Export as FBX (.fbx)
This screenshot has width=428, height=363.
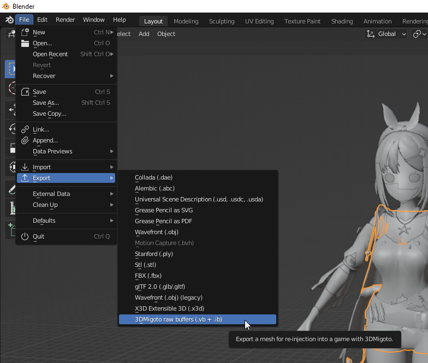pos(198,276)
